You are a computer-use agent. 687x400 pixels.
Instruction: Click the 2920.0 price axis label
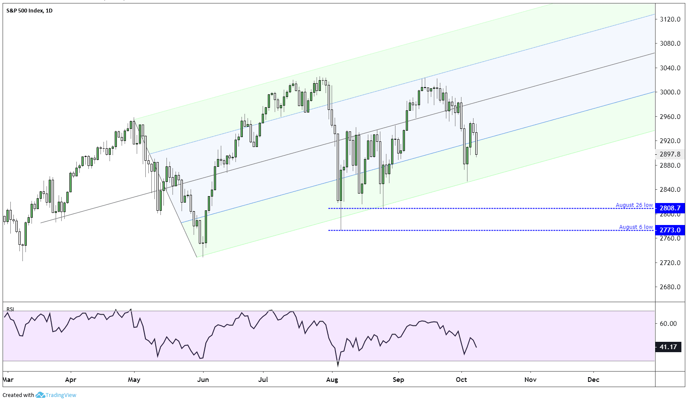pos(670,141)
